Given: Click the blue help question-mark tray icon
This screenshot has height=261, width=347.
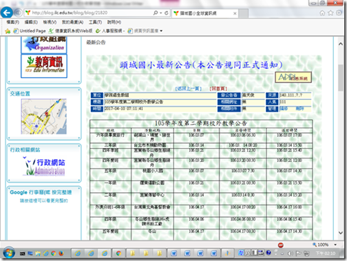Looking at the screenshot, I should (269, 253).
